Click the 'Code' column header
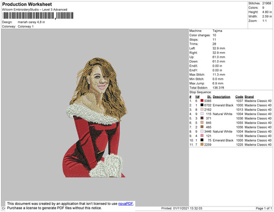 coord(239,97)
